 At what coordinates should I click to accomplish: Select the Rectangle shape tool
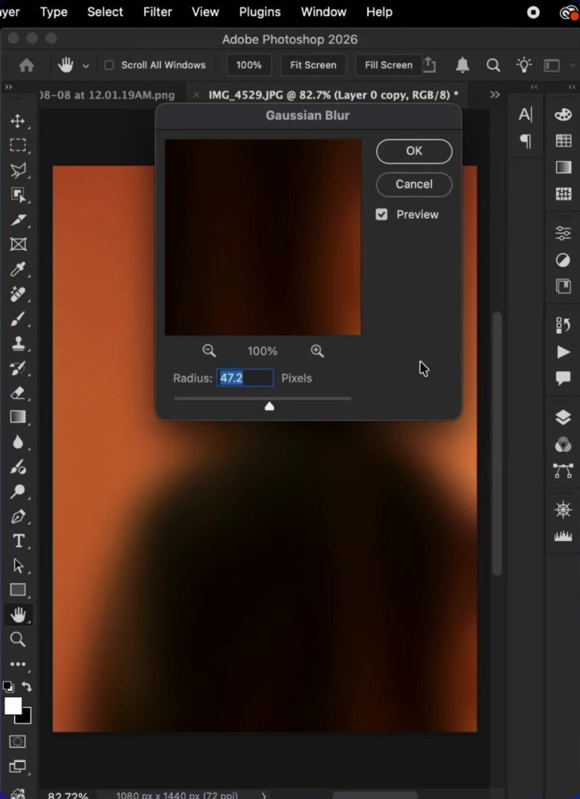18,590
